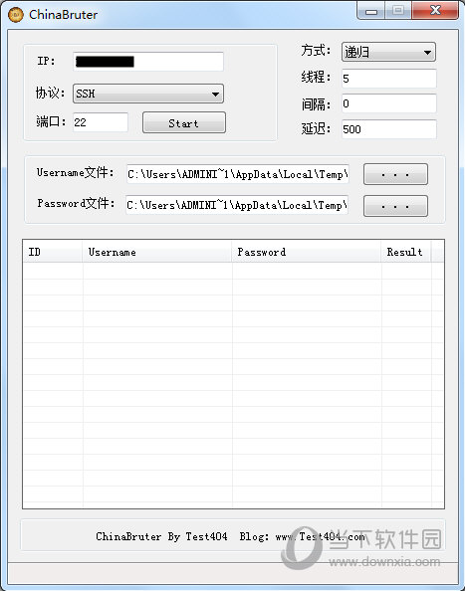The width and height of the screenshot is (465, 591).
Task: Click the 端口 port field showing 22
Action: tap(101, 122)
